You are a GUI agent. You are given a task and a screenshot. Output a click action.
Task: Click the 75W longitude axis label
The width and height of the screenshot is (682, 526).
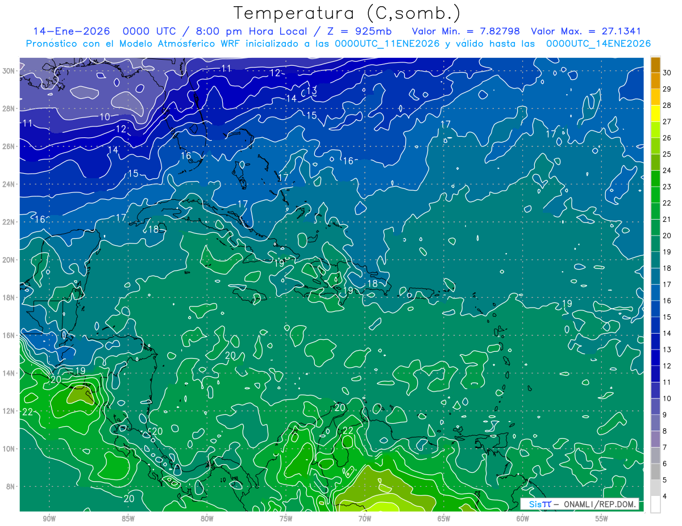(286, 519)
